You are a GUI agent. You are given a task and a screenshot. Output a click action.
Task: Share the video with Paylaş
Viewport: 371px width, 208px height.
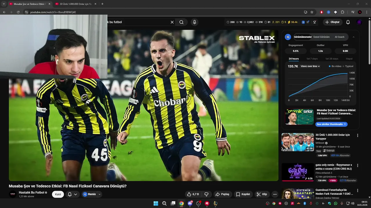coord(222,194)
